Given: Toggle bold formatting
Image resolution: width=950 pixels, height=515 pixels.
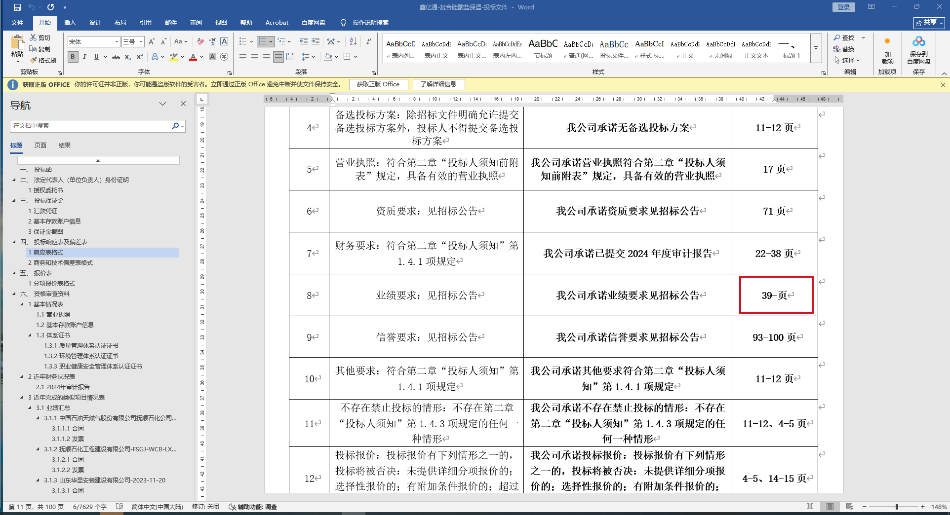Looking at the screenshot, I should tap(73, 57).
